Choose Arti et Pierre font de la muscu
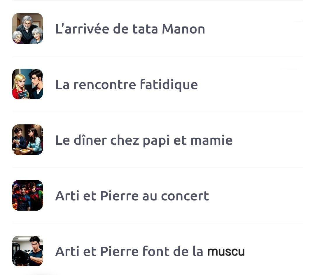This screenshot has width=315, height=275. point(150,251)
